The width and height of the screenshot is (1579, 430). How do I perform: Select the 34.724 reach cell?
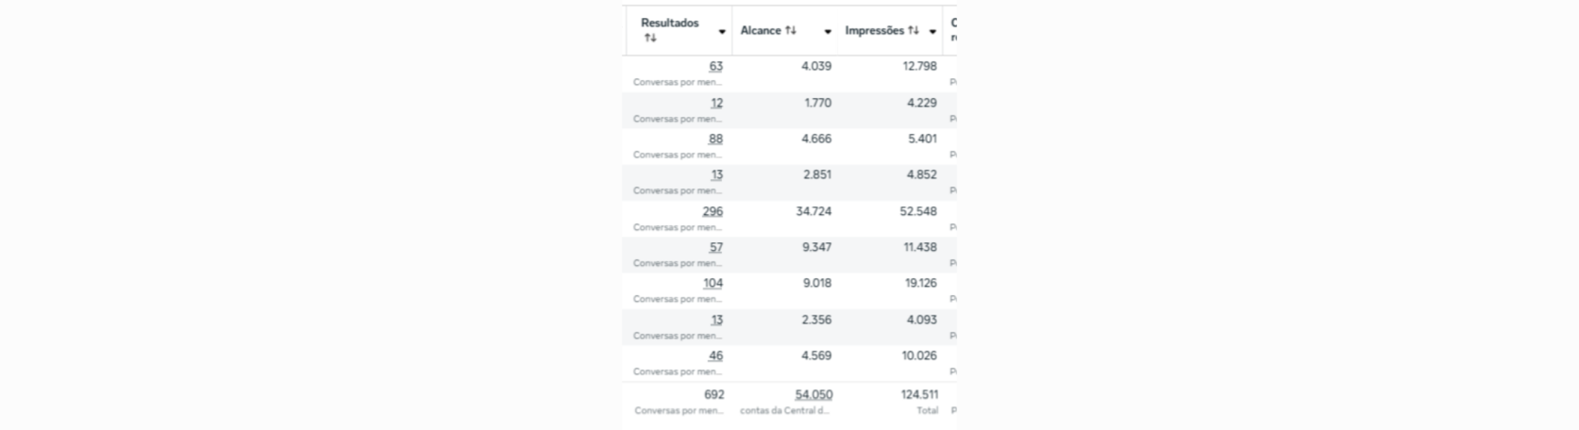[813, 211]
